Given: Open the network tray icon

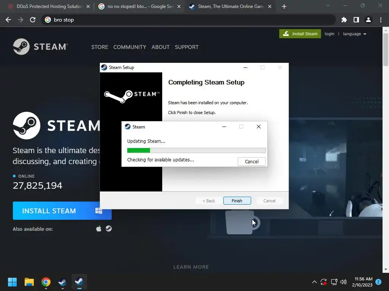Looking at the screenshot, I should click(334, 282).
